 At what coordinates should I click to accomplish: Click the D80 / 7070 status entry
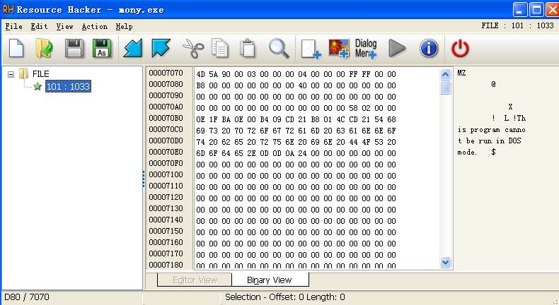click(27, 297)
